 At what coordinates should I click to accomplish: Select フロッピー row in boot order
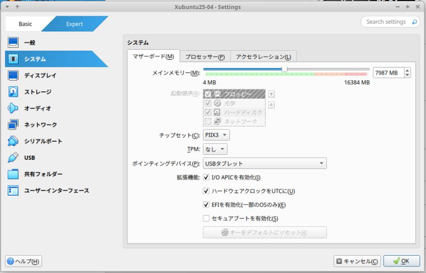pyautogui.click(x=234, y=94)
